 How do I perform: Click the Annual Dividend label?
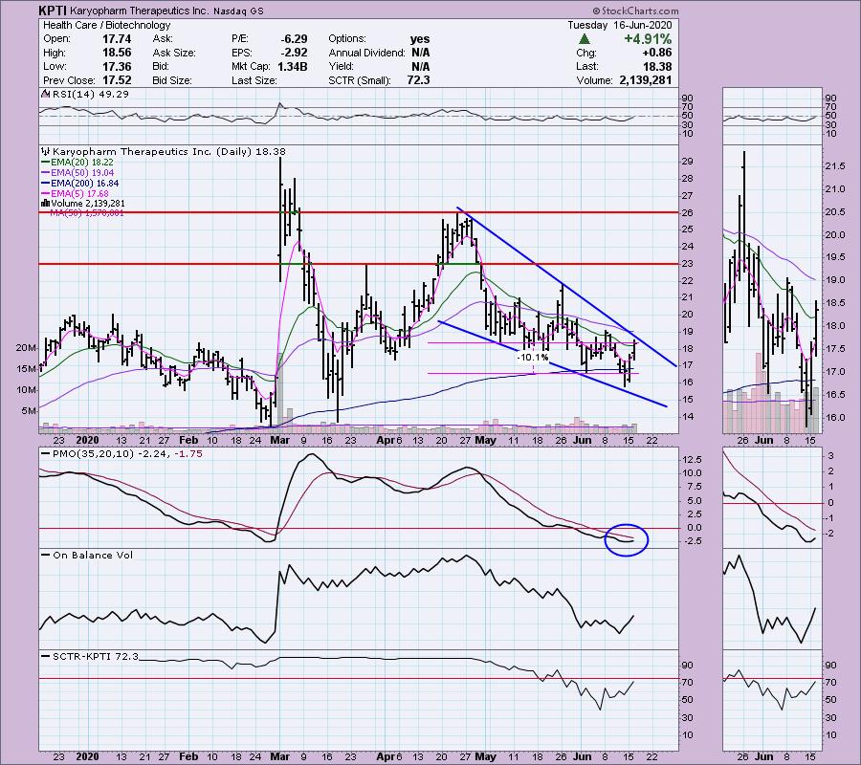[366, 53]
